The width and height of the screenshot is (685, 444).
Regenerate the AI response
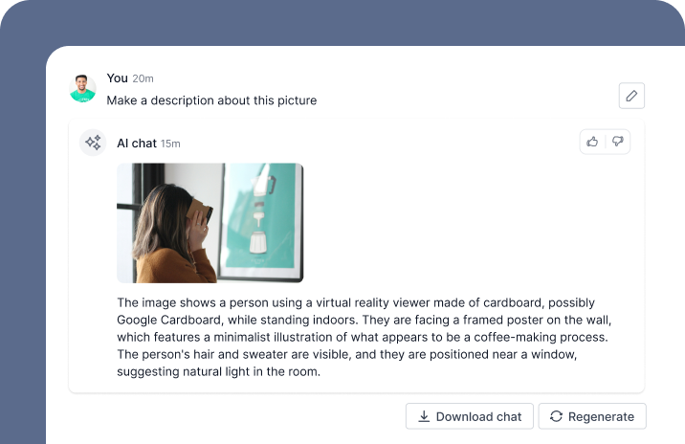point(592,416)
